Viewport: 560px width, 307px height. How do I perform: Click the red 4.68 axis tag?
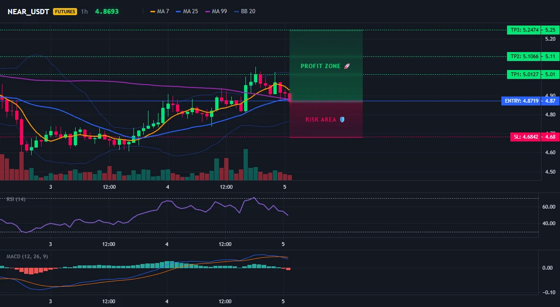click(551, 137)
